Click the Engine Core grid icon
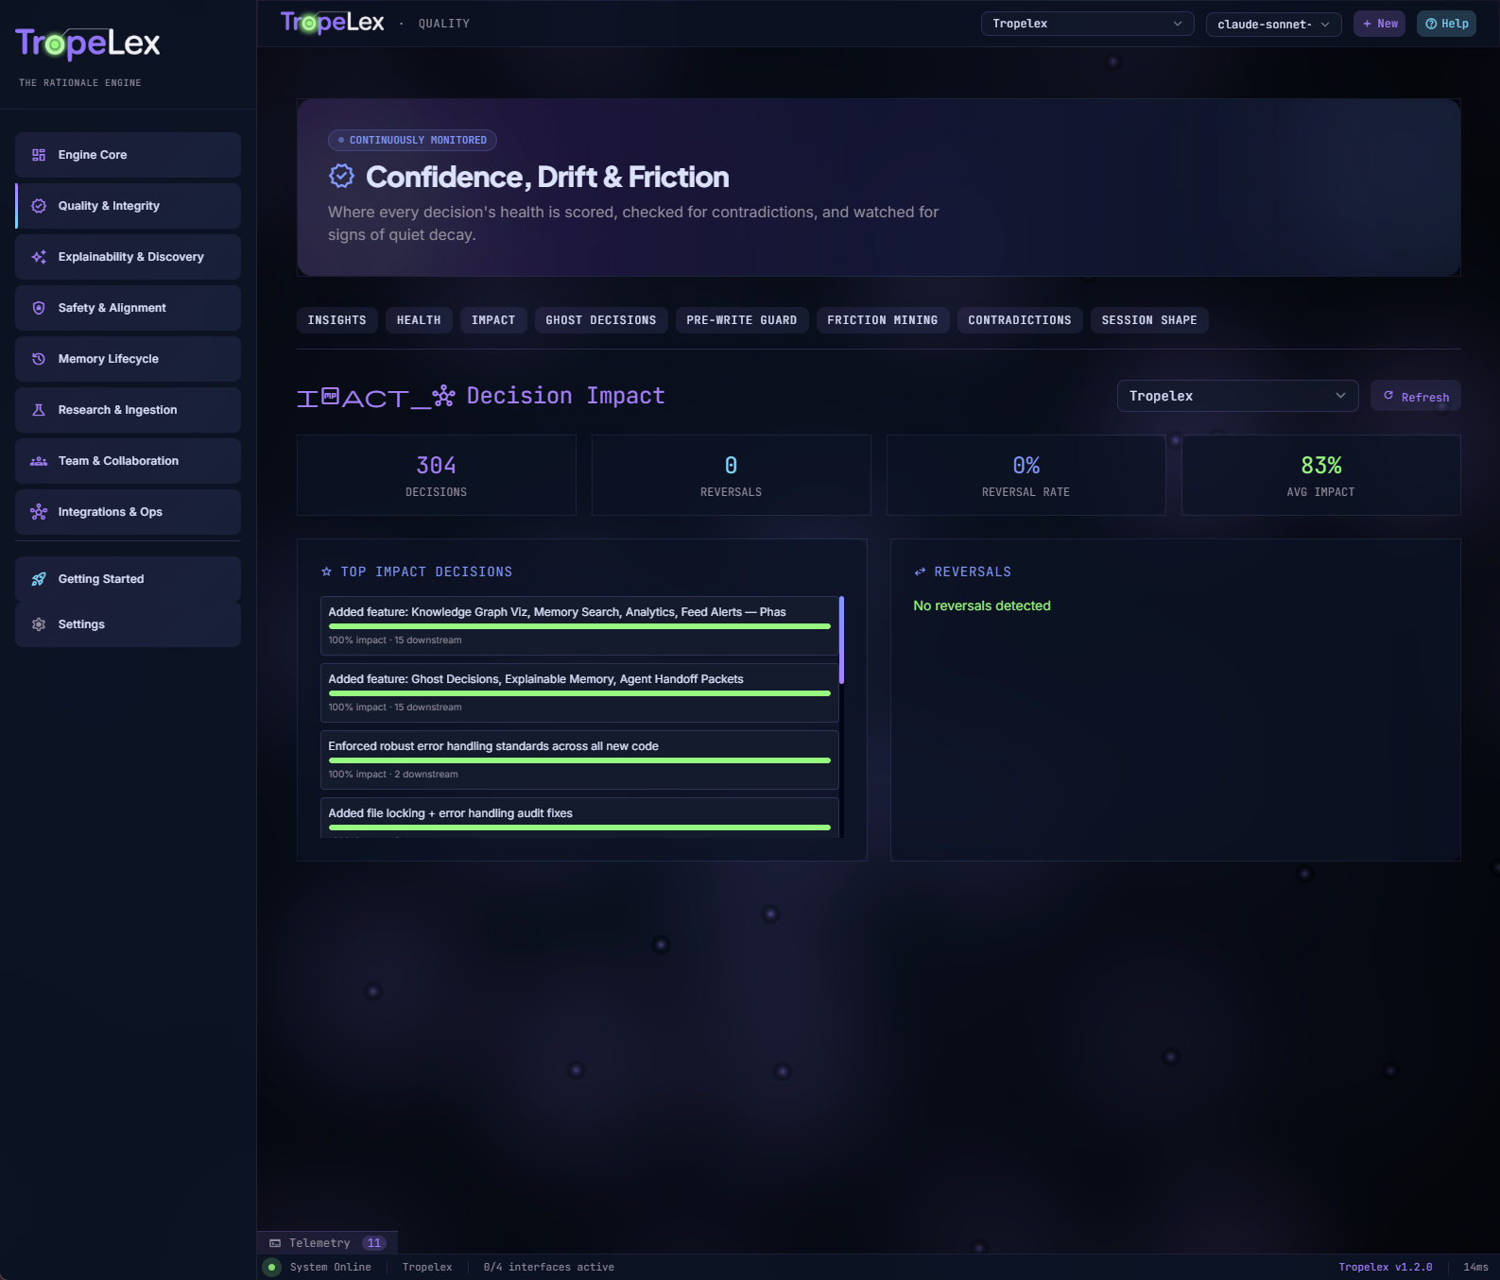 [39, 155]
